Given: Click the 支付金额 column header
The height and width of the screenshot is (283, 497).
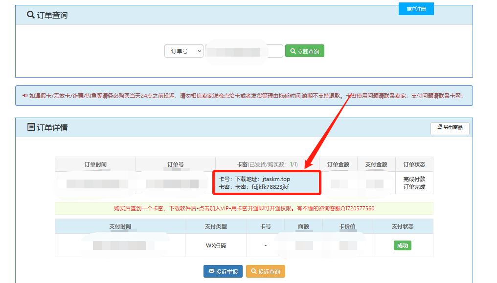Looking at the screenshot, I should point(376,164).
